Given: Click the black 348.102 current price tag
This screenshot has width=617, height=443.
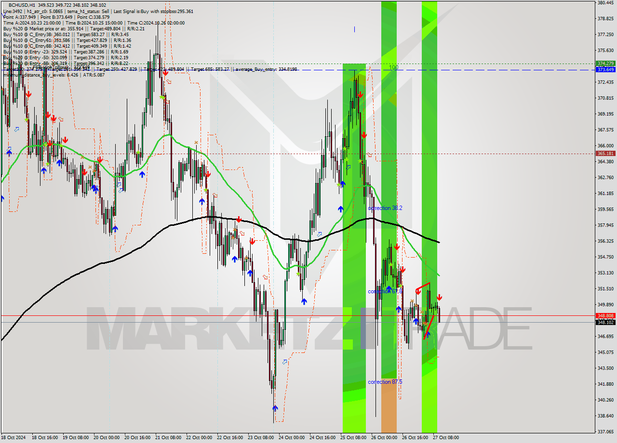Looking at the screenshot, I should click(605, 322).
